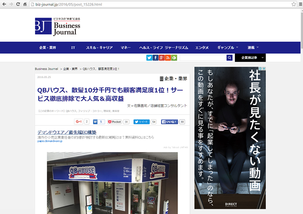This screenshot has height=214, width=303.
Task: Click the site search text field
Action: [203, 58]
